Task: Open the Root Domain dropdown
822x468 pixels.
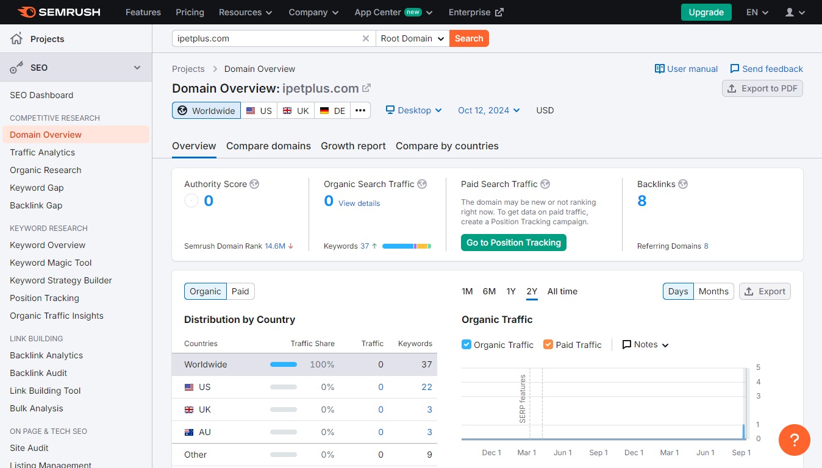Action: (412, 38)
